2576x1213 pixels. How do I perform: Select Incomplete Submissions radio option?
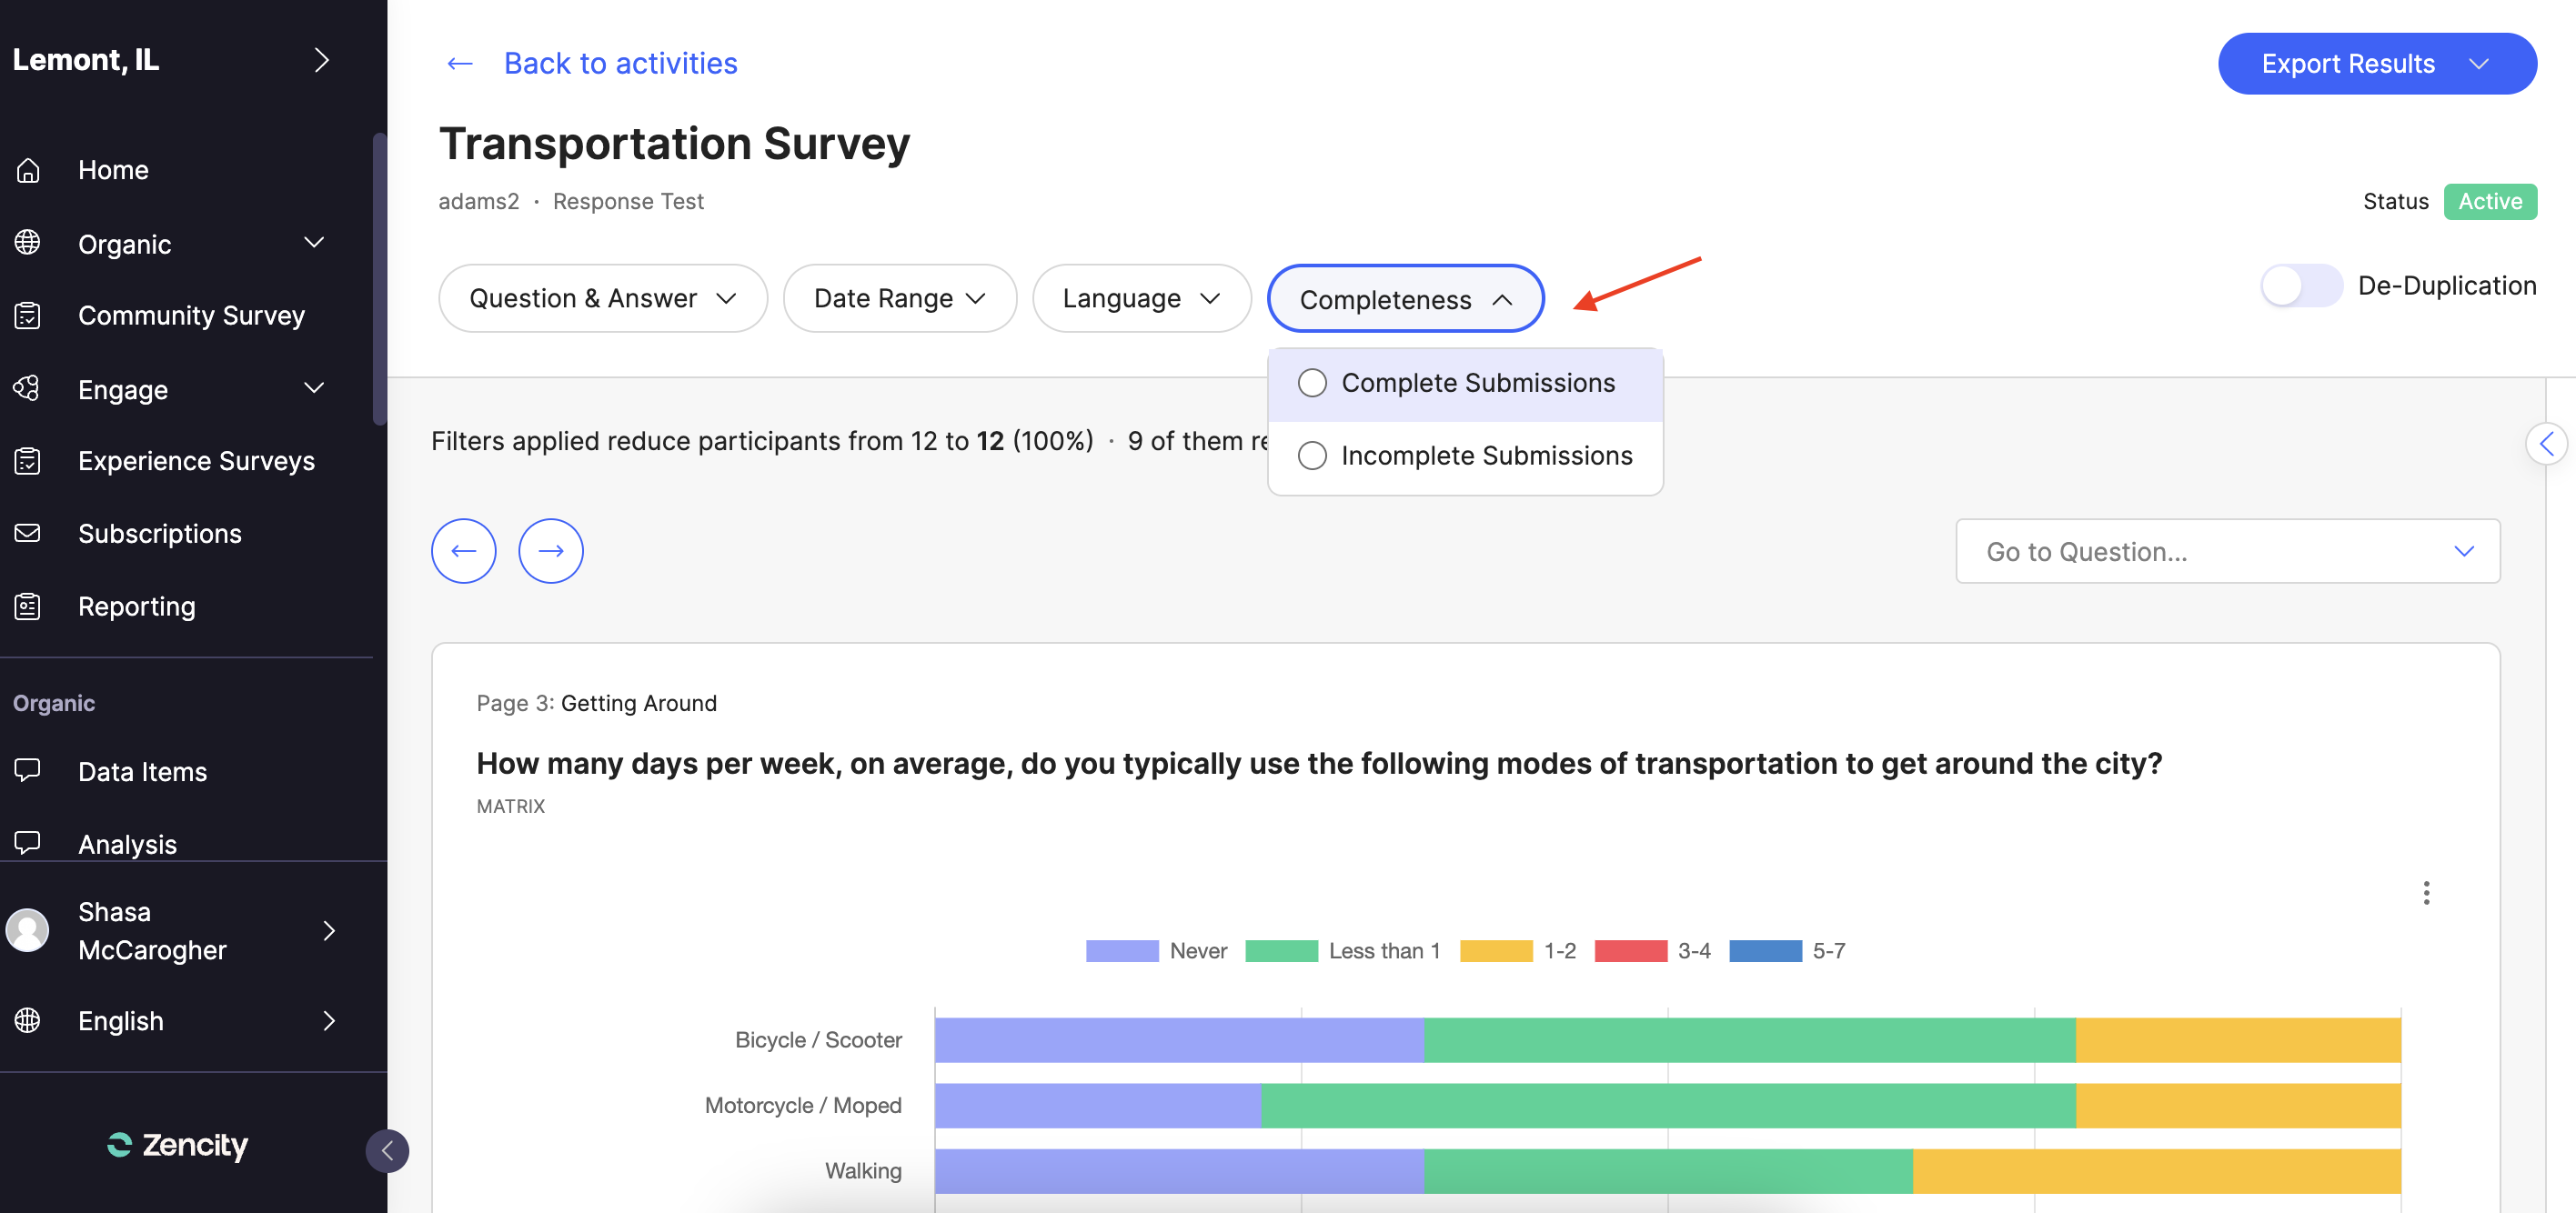pos(1312,456)
